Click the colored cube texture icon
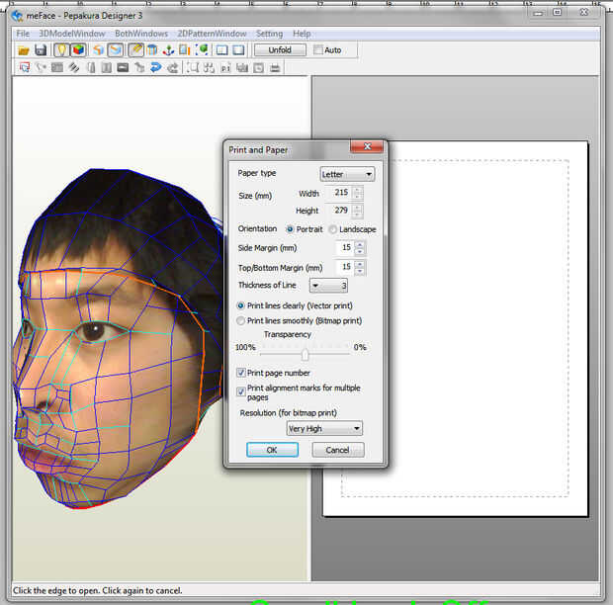The width and height of the screenshot is (613, 605). (77, 49)
